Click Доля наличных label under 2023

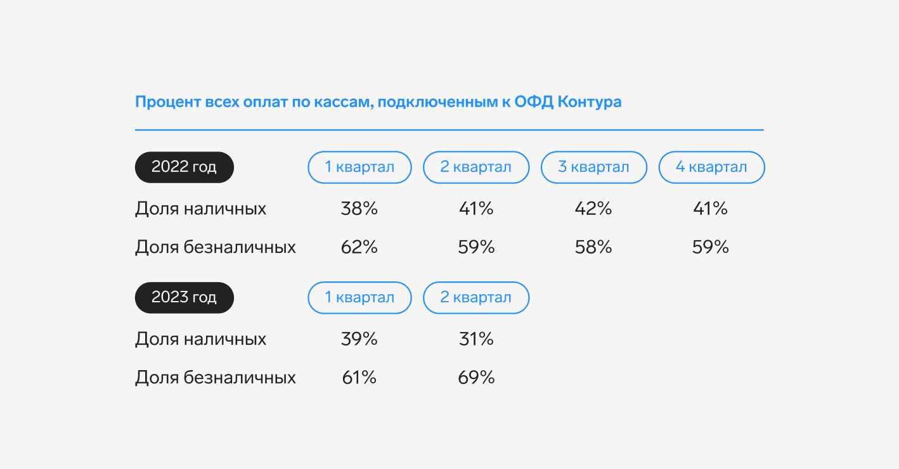coord(201,340)
